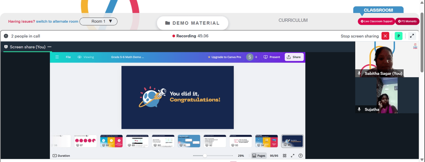Select slide thumbnail 93

pos(241,141)
